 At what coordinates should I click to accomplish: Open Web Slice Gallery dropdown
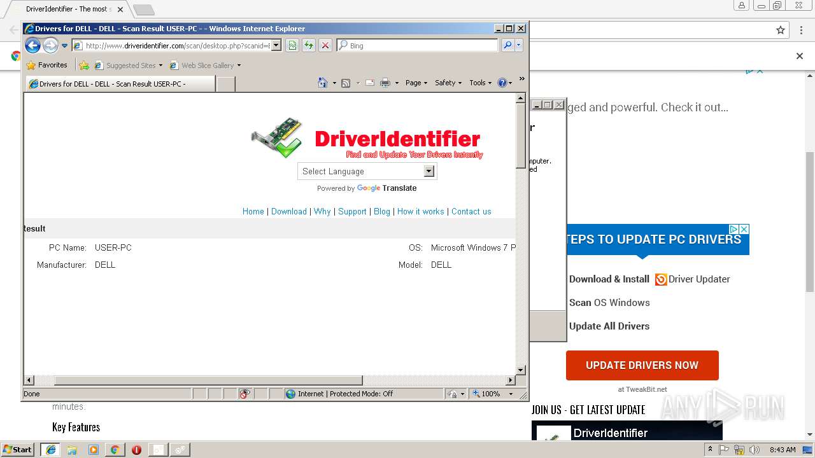(205, 65)
